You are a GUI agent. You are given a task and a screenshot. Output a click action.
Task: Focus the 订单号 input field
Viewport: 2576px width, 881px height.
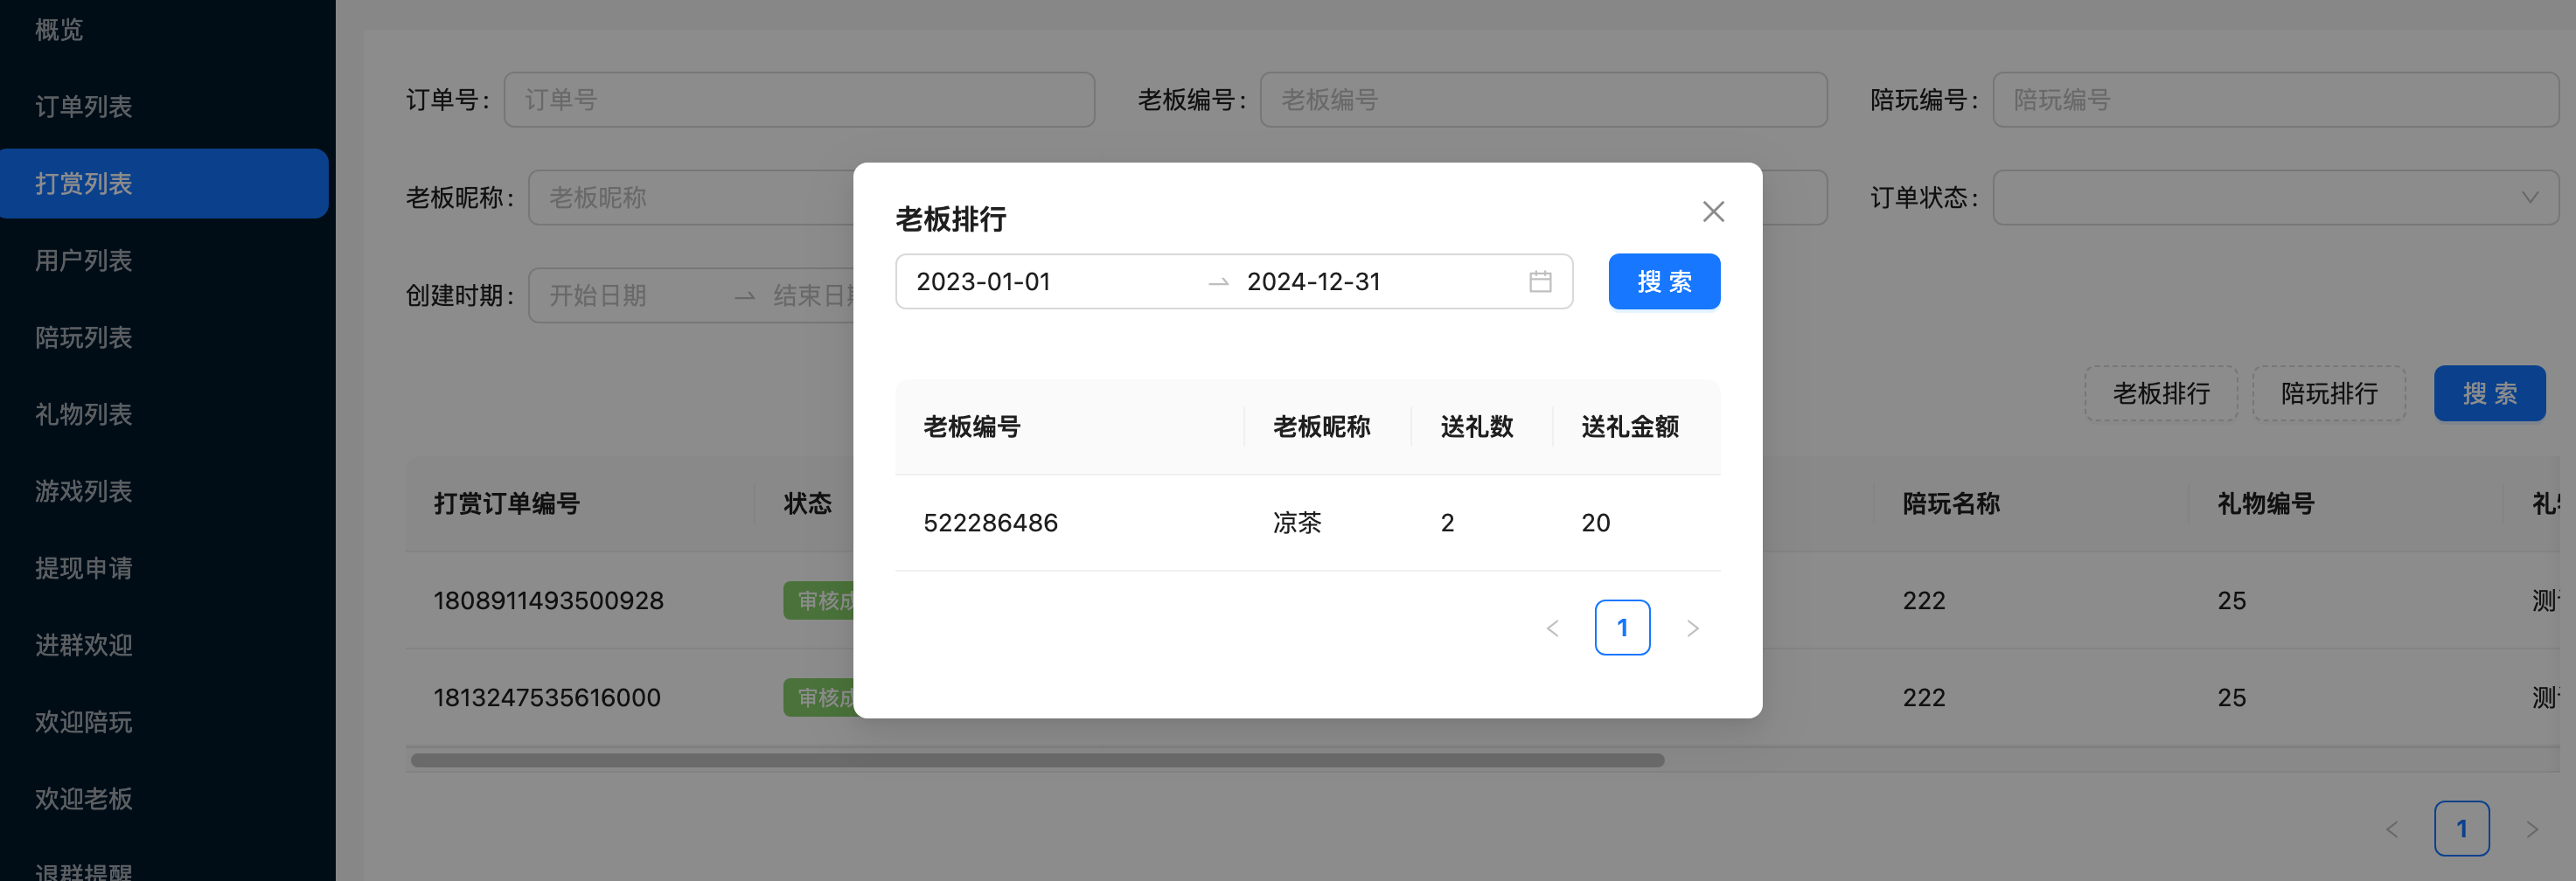click(x=798, y=100)
